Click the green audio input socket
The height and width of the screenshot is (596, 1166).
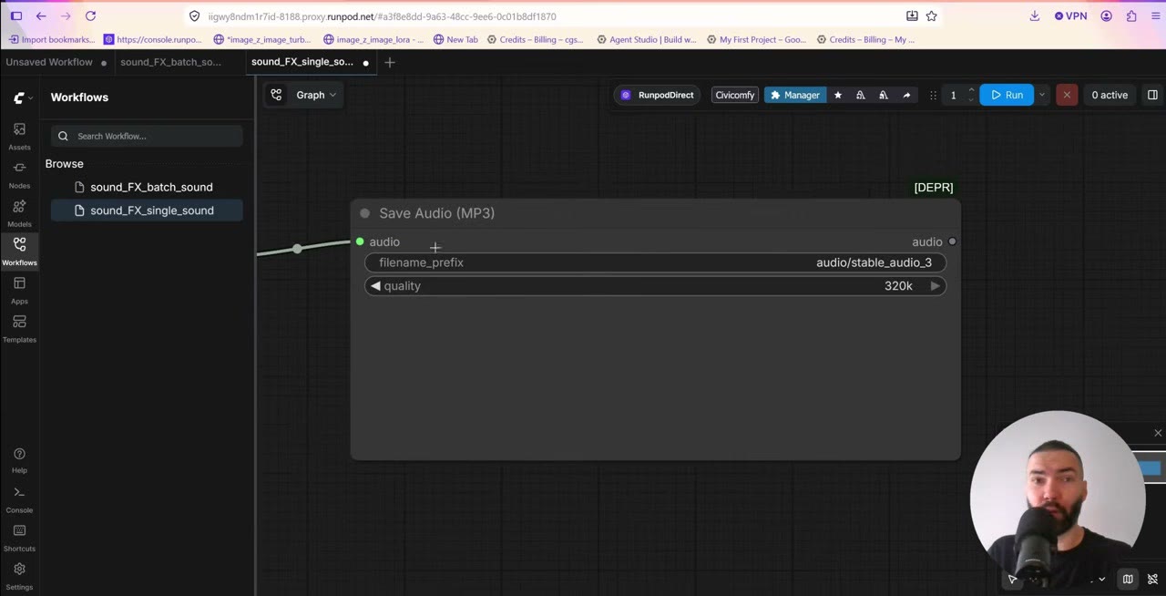360,241
